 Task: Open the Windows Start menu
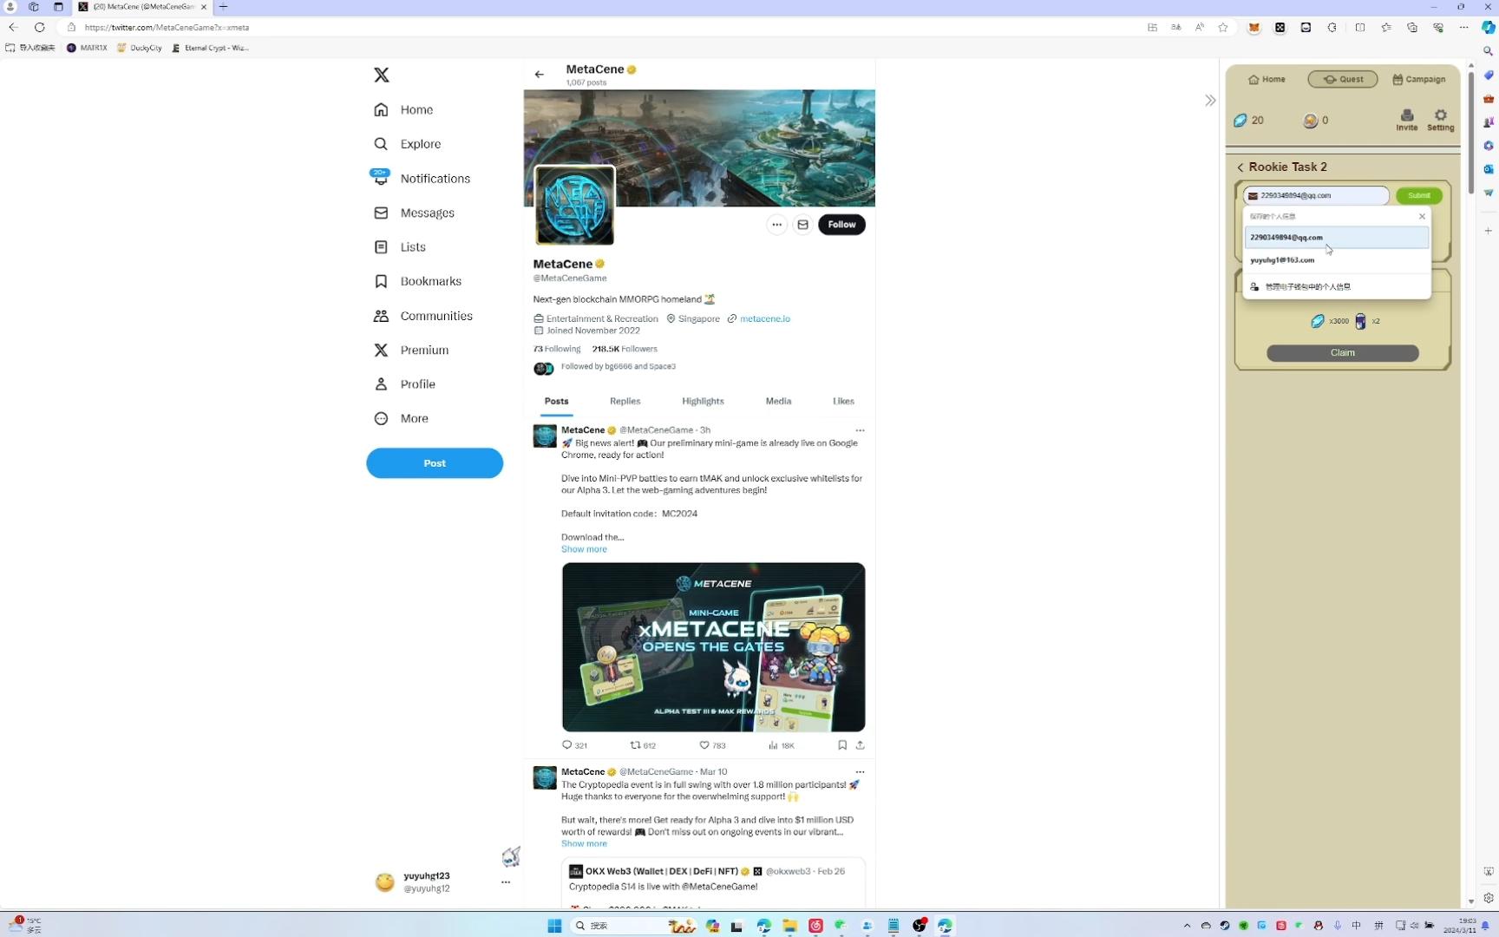[x=554, y=926]
